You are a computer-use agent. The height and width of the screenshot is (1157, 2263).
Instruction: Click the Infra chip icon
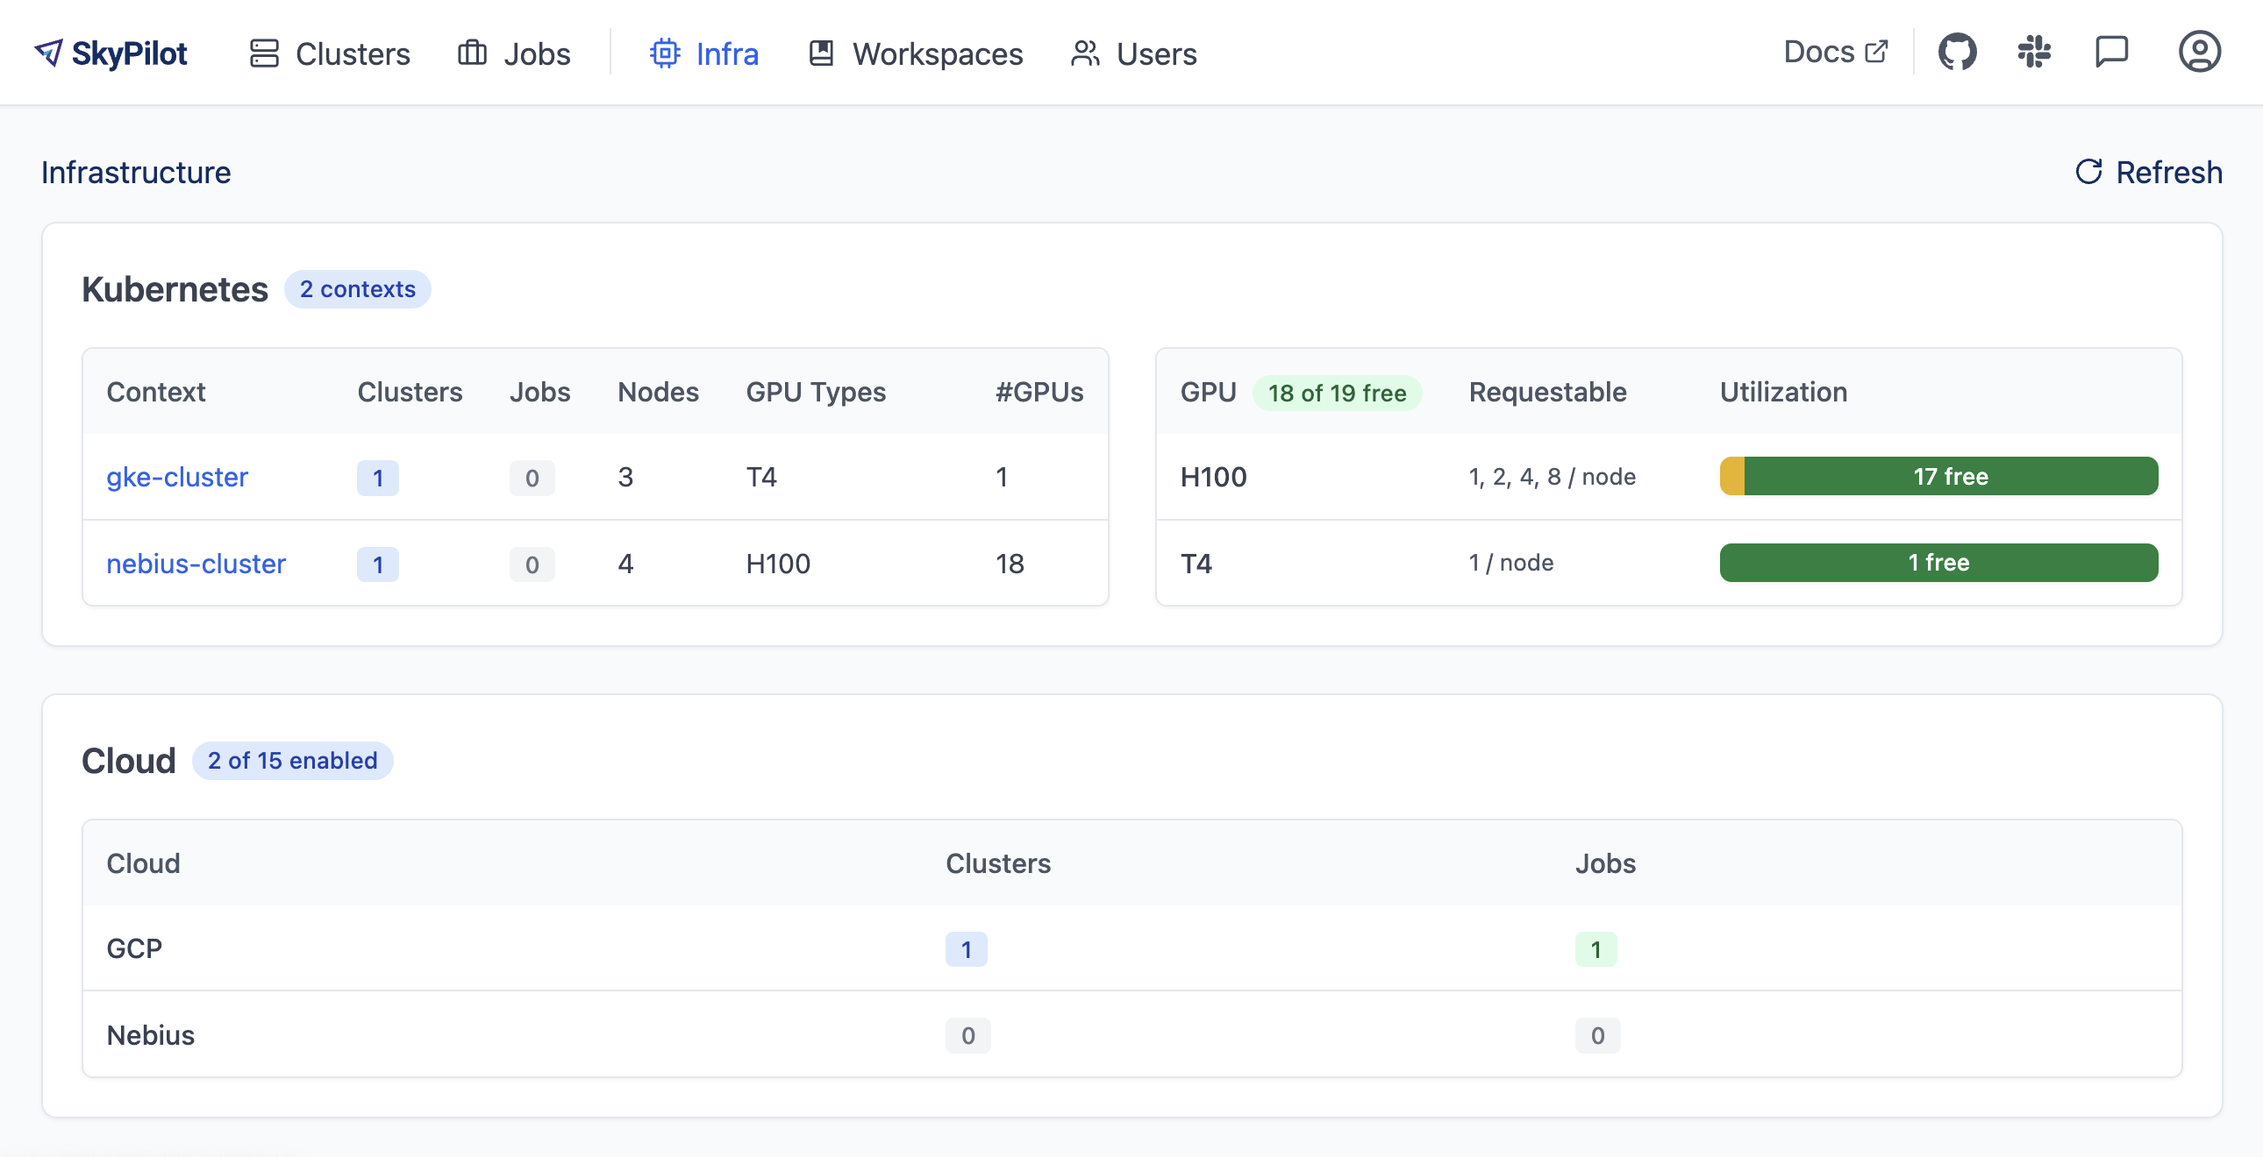tap(665, 53)
